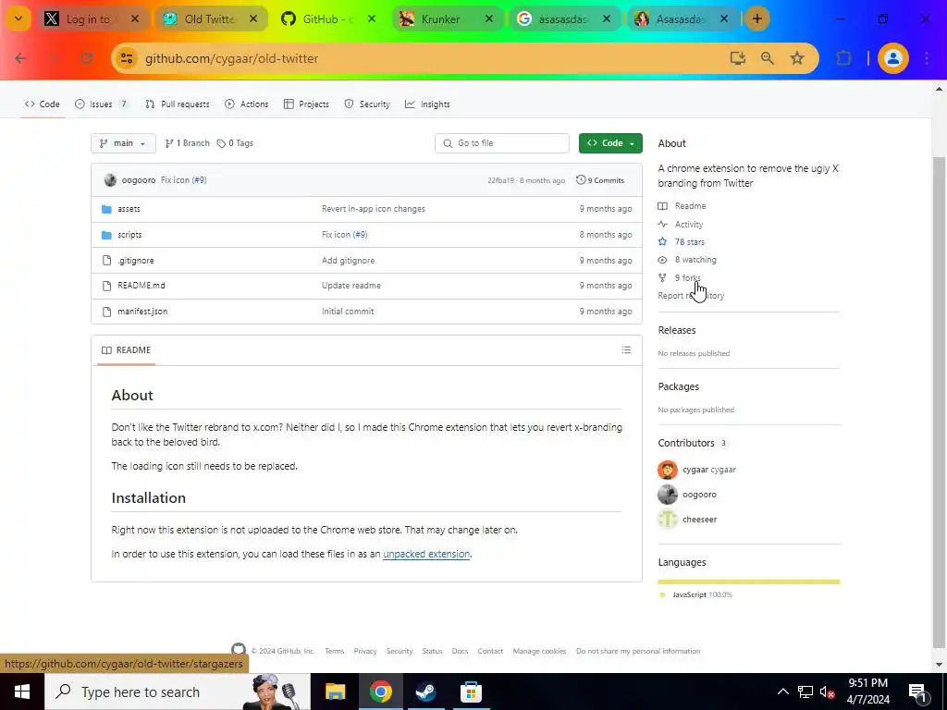Open Steam from the taskbar

coord(425,692)
